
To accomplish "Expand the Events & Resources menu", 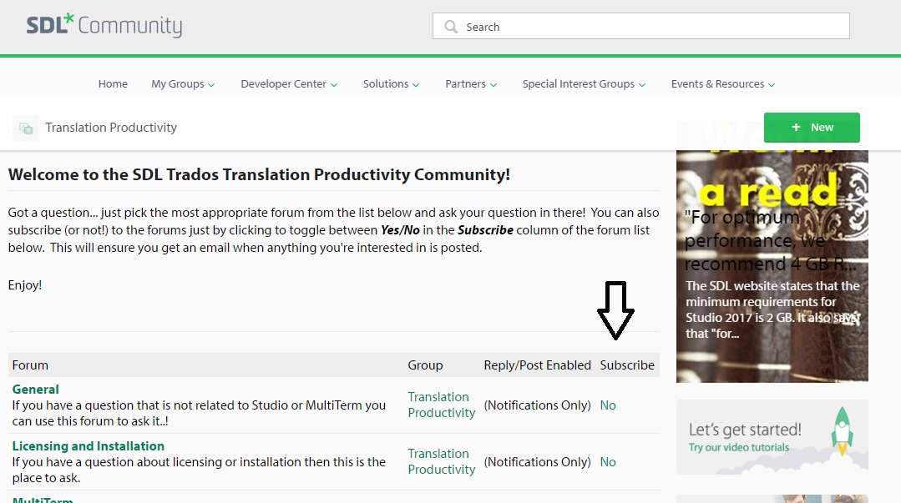I will (x=723, y=84).
